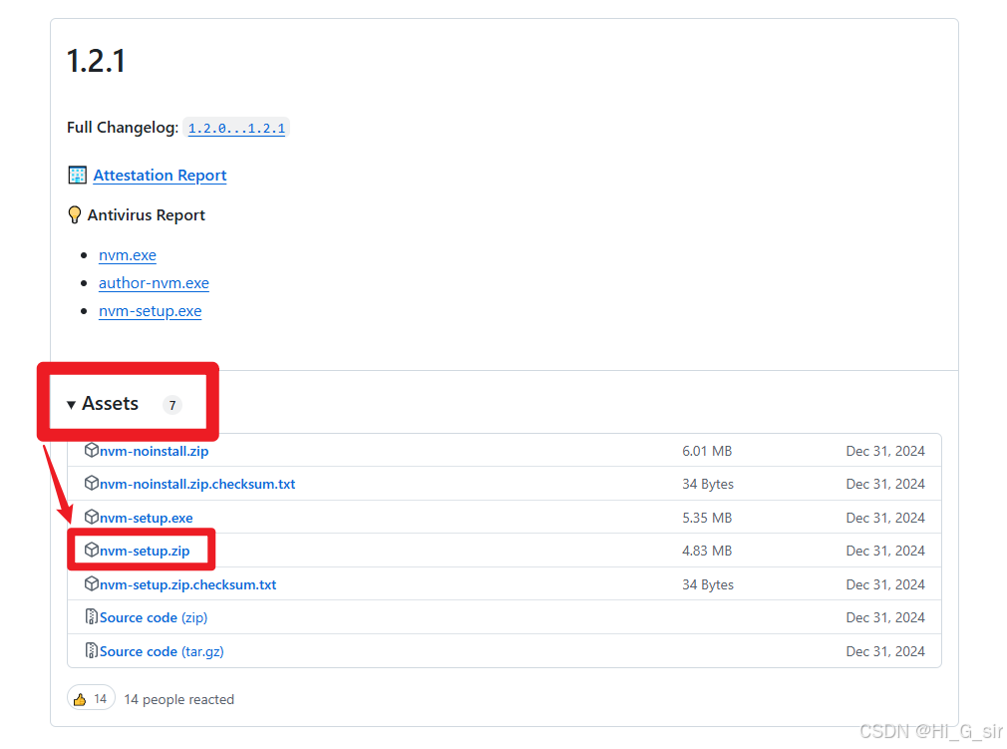This screenshot has width=1007, height=749.
Task: Open nvm-setup.exe antivirus report link
Action: pos(150,311)
